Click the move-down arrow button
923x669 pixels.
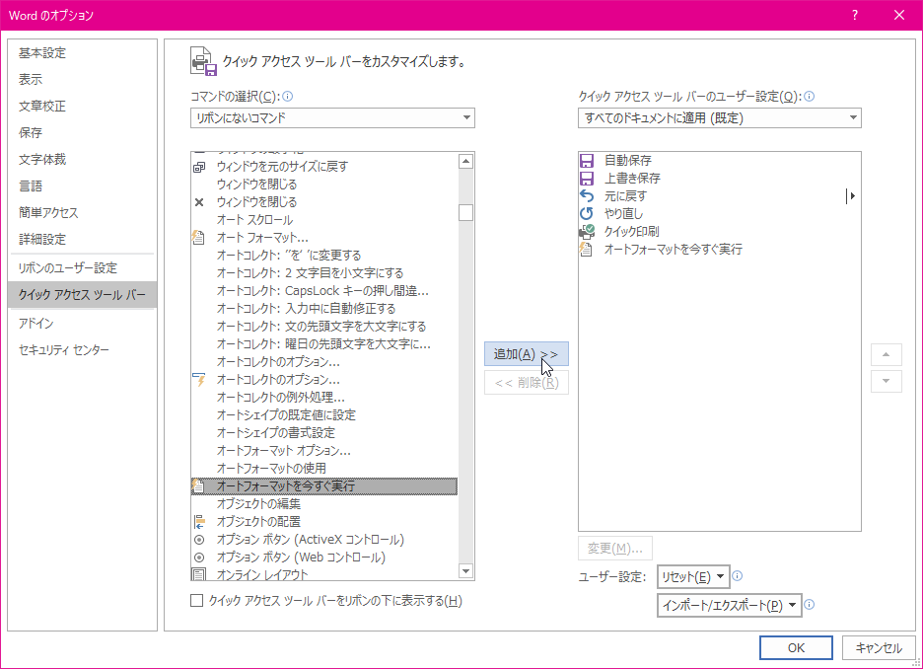[886, 381]
